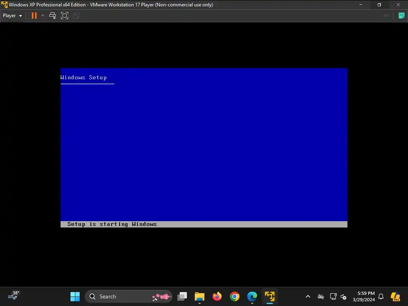Pause the virtual machine
The height and width of the screenshot is (306, 408).
[34, 16]
